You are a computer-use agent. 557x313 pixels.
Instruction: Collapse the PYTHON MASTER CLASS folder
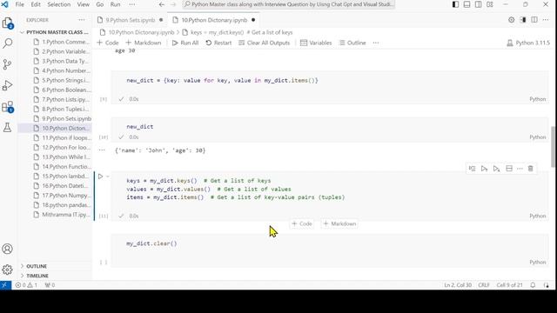click(54, 32)
